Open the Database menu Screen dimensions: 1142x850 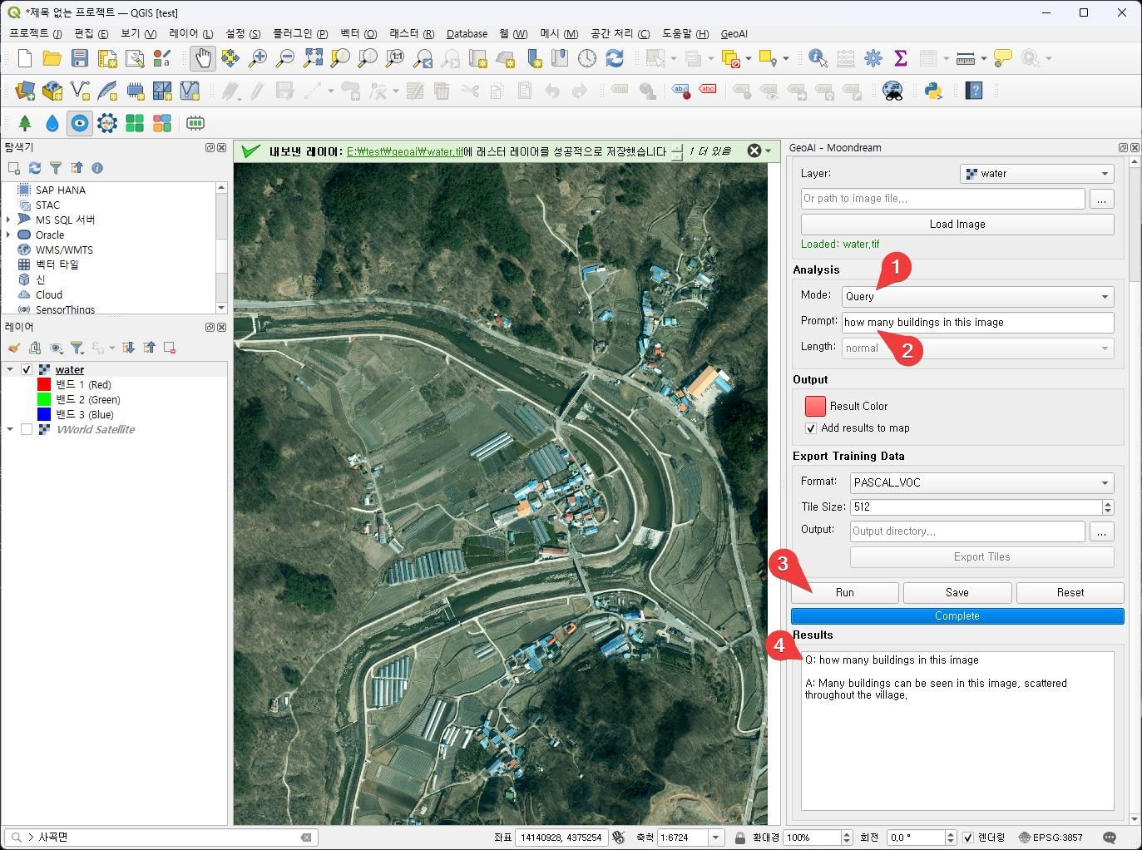coord(467,34)
